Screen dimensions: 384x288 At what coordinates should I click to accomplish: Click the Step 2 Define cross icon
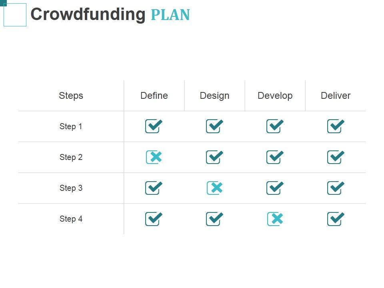(x=154, y=157)
